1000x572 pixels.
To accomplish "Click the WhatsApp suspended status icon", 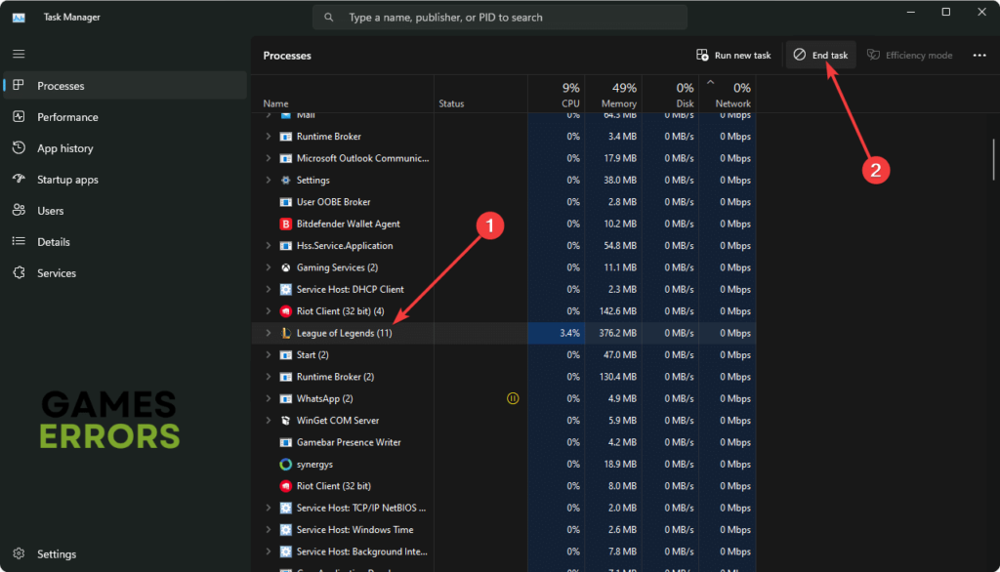I will [513, 398].
